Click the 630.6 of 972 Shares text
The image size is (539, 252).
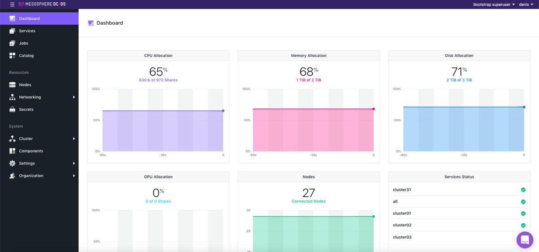158,80
